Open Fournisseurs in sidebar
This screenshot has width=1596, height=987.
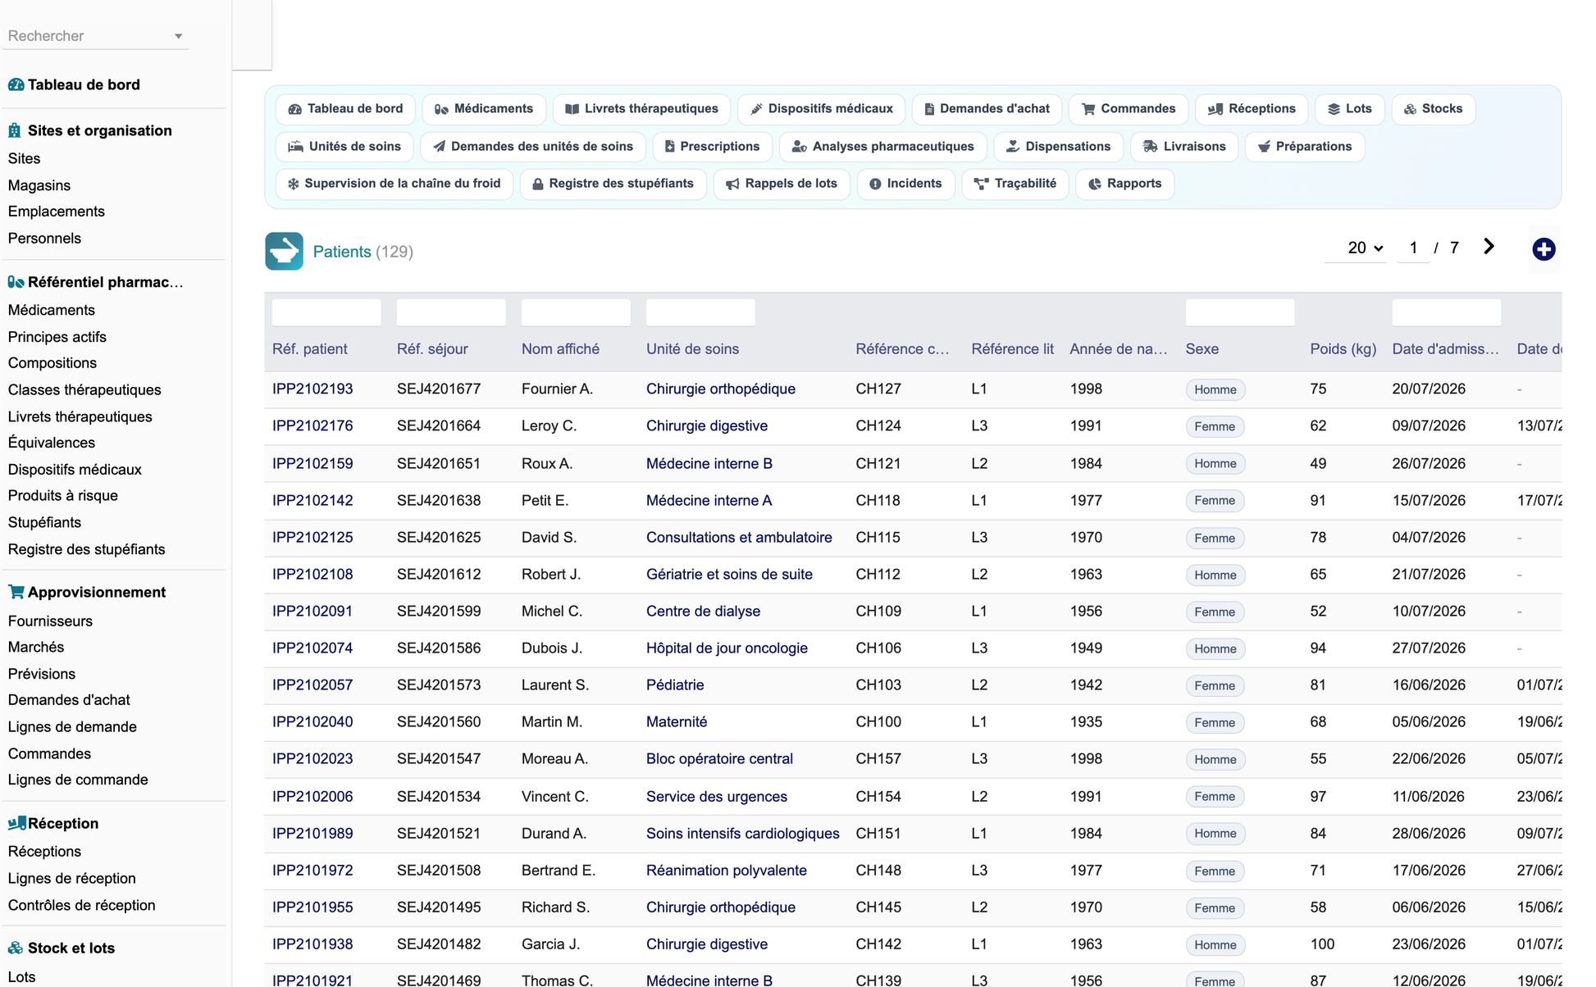pyautogui.click(x=51, y=621)
